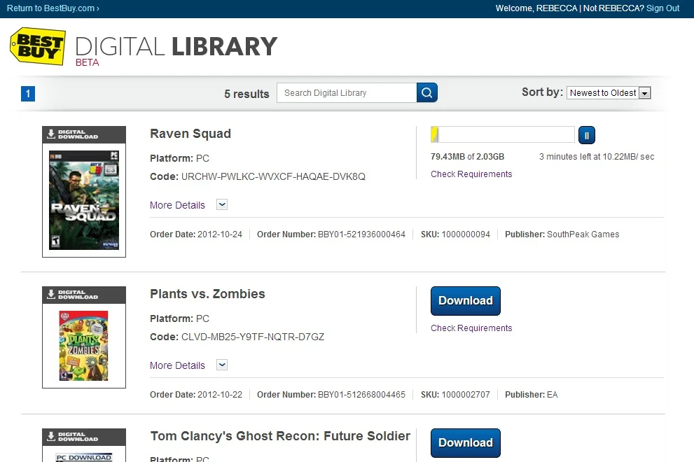The image size is (694, 462).
Task: Click publisher SouthPeak Games
Action: point(583,234)
